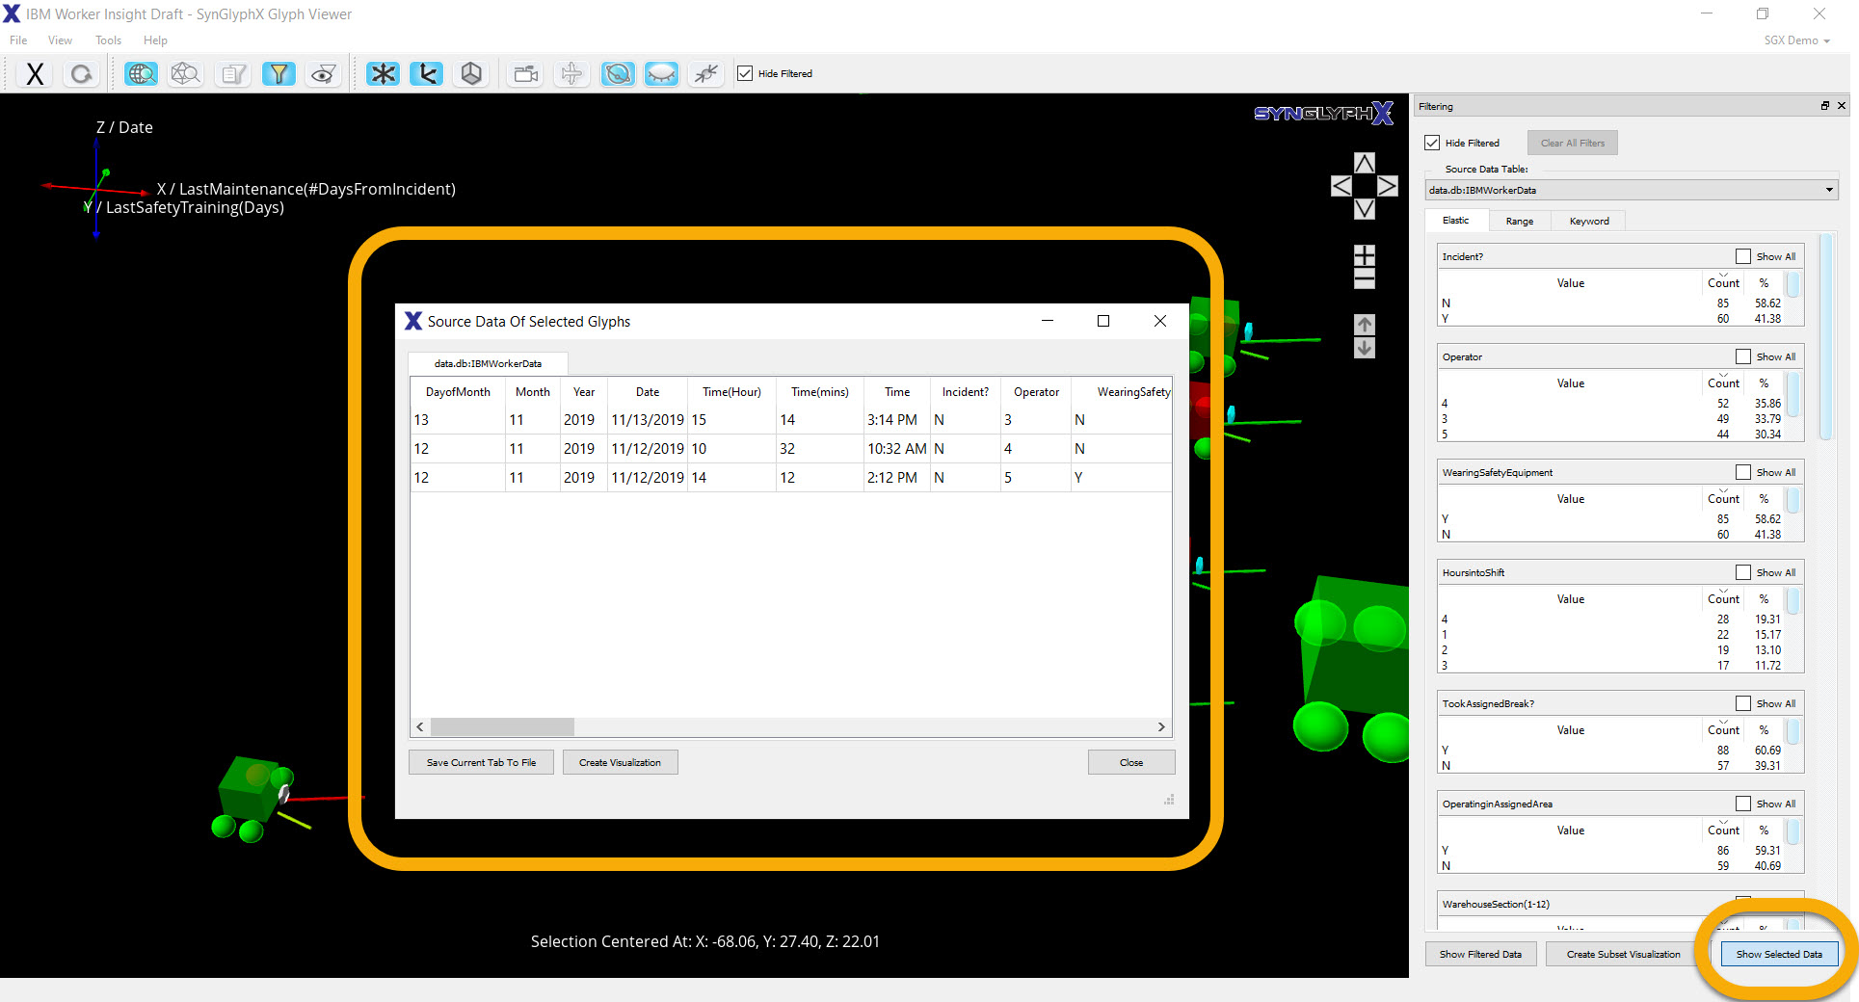Open the Help menu
This screenshot has height=1002, width=1859.
click(155, 40)
